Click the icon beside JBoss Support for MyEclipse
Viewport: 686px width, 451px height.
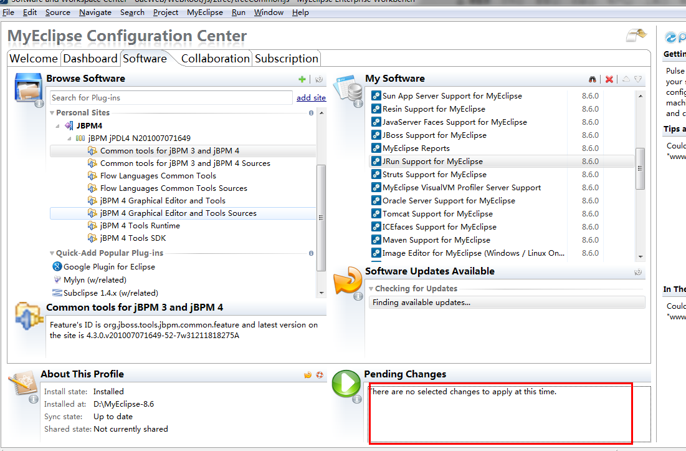376,135
